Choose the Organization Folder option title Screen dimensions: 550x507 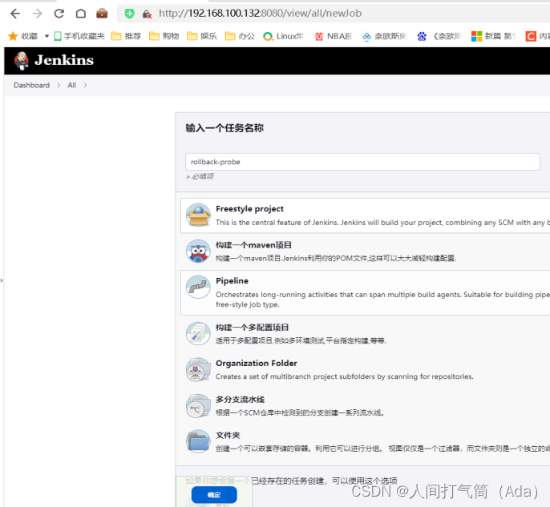(257, 363)
